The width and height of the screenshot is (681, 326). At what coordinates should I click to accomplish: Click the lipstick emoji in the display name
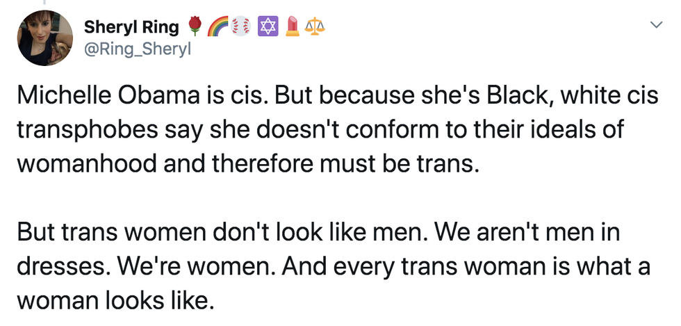[x=292, y=26]
